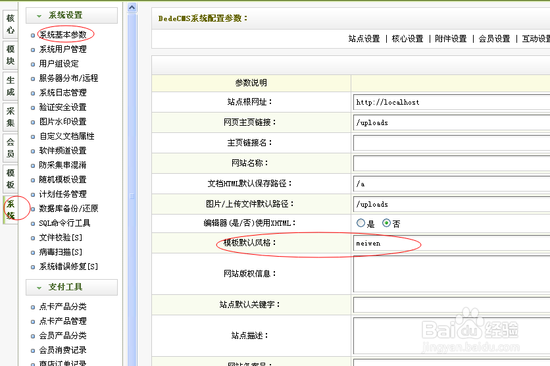Image resolution: width=550 pixels, height=366 pixels.
Task: Open 软件频道设置 link
Action: (63, 151)
